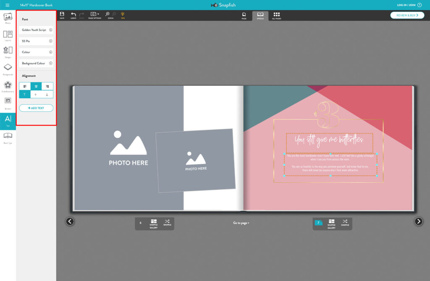The width and height of the screenshot is (430, 281).
Task: Expand the Golden Youth Script font dropdown
Action: 37,30
